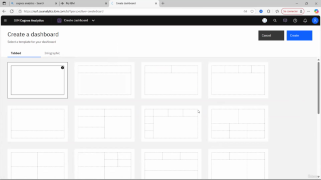Open browser settings and more menu
The width and height of the screenshot is (321, 180).
point(308,11)
